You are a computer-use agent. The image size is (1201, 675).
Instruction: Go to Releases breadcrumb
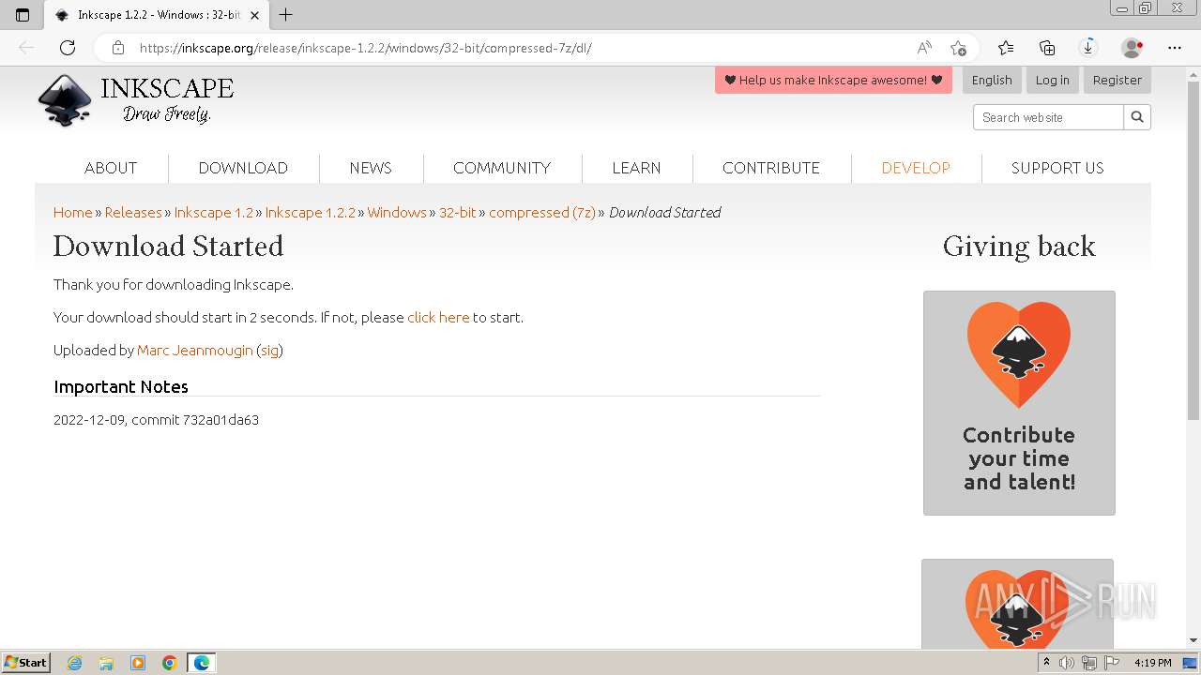click(x=133, y=212)
